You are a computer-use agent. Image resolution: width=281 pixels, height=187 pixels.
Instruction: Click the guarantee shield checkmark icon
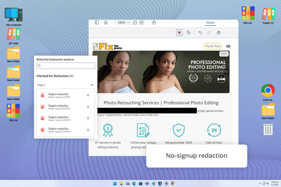tap(179, 130)
